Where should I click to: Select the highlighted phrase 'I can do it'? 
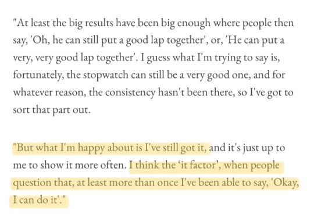coord(35,200)
